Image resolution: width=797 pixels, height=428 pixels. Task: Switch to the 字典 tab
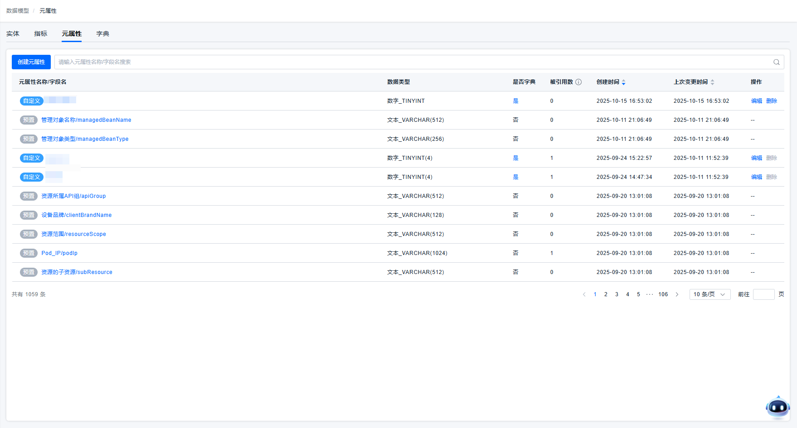point(102,34)
